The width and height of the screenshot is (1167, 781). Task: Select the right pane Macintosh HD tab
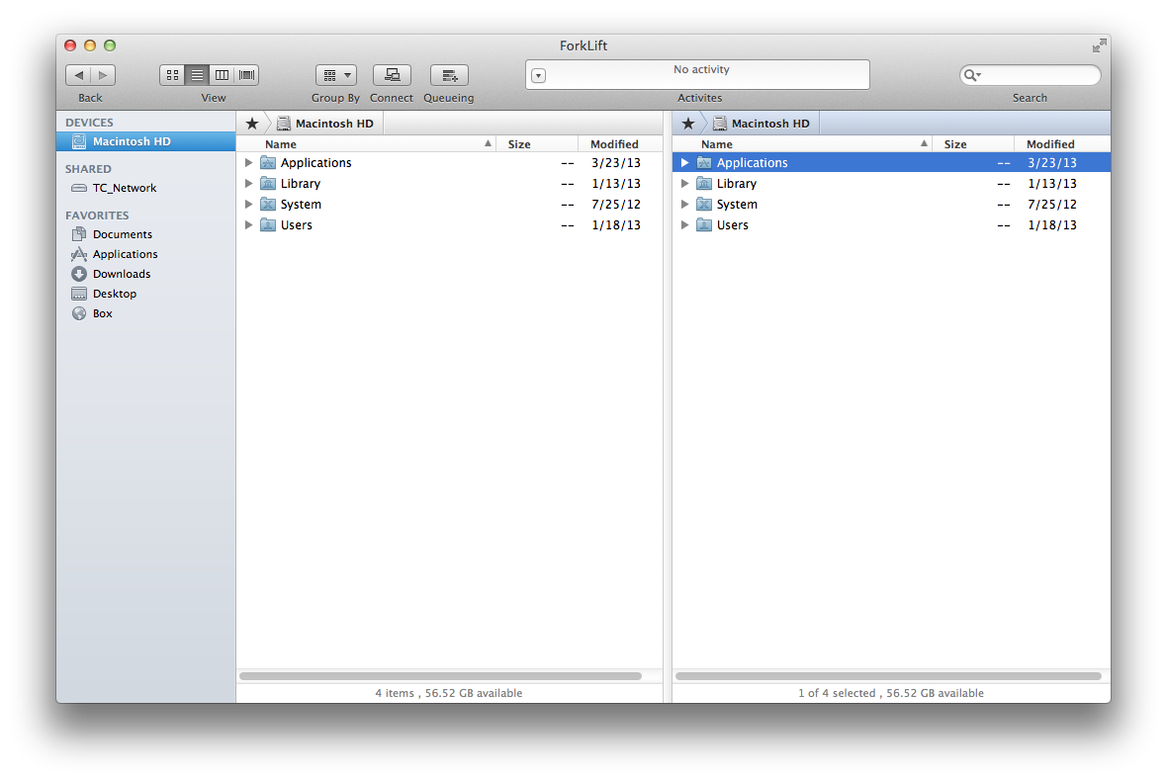tap(762, 124)
